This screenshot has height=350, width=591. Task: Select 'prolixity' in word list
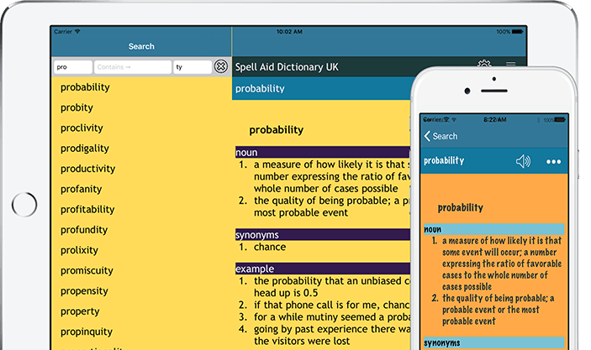(x=79, y=250)
